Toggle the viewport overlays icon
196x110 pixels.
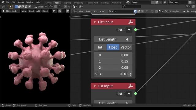point(67,11)
